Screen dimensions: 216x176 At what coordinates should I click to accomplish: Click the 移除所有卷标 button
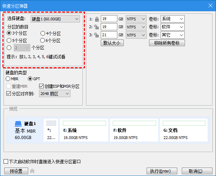167,43
